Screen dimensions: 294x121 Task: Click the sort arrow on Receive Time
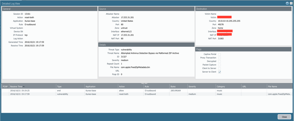coord(24,87)
